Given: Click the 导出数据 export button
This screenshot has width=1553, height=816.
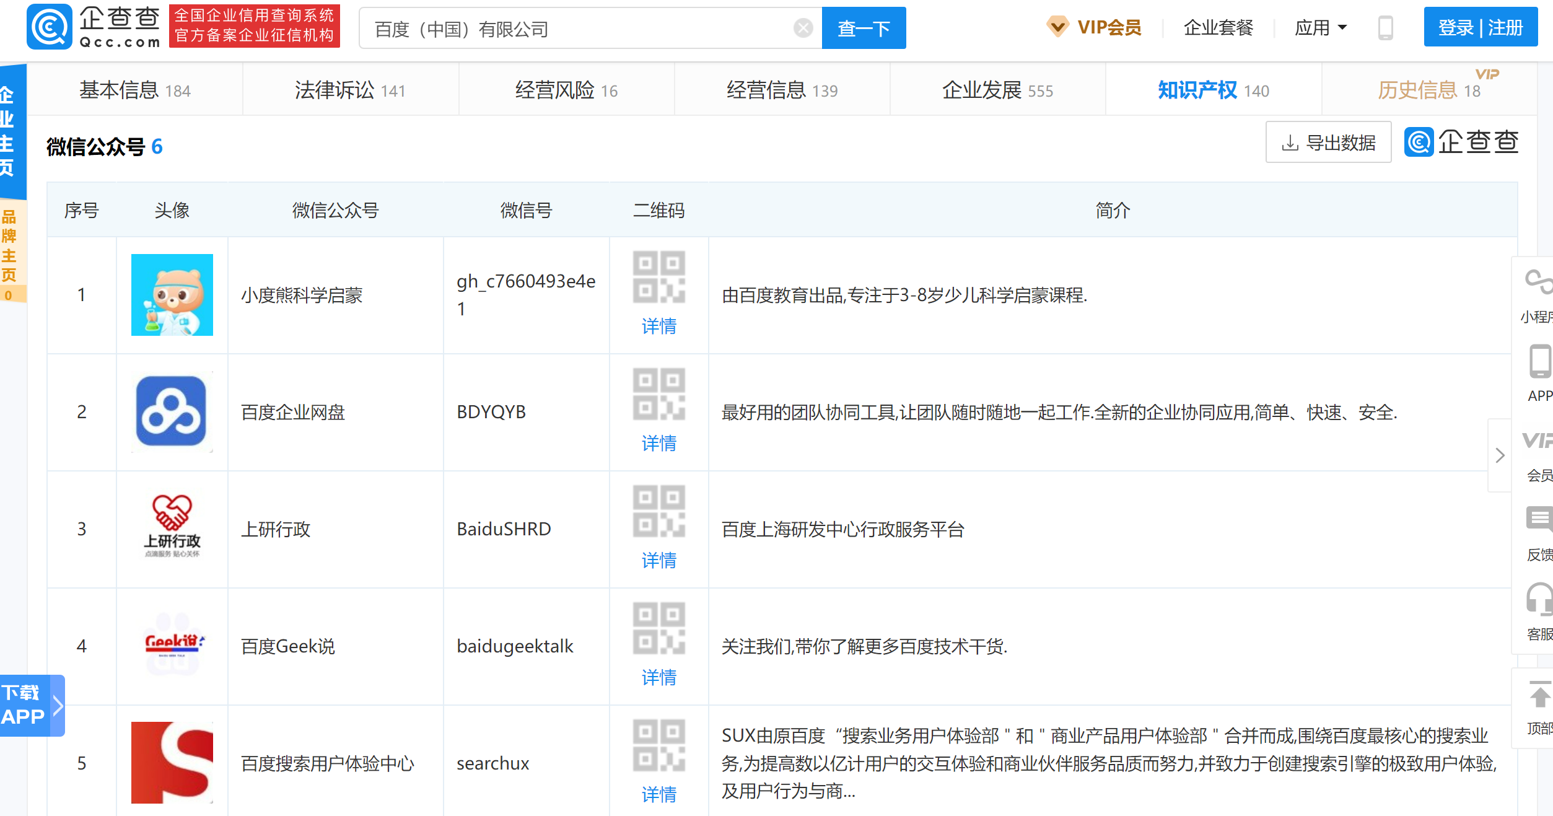Looking at the screenshot, I should (1329, 143).
